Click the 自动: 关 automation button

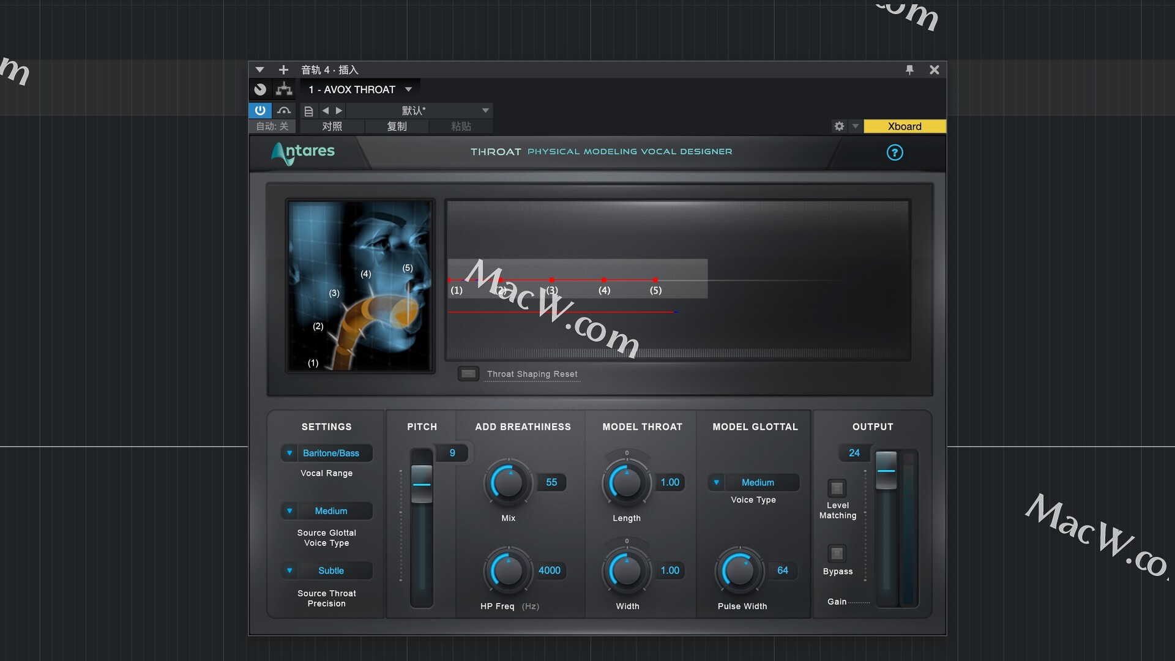click(x=272, y=126)
